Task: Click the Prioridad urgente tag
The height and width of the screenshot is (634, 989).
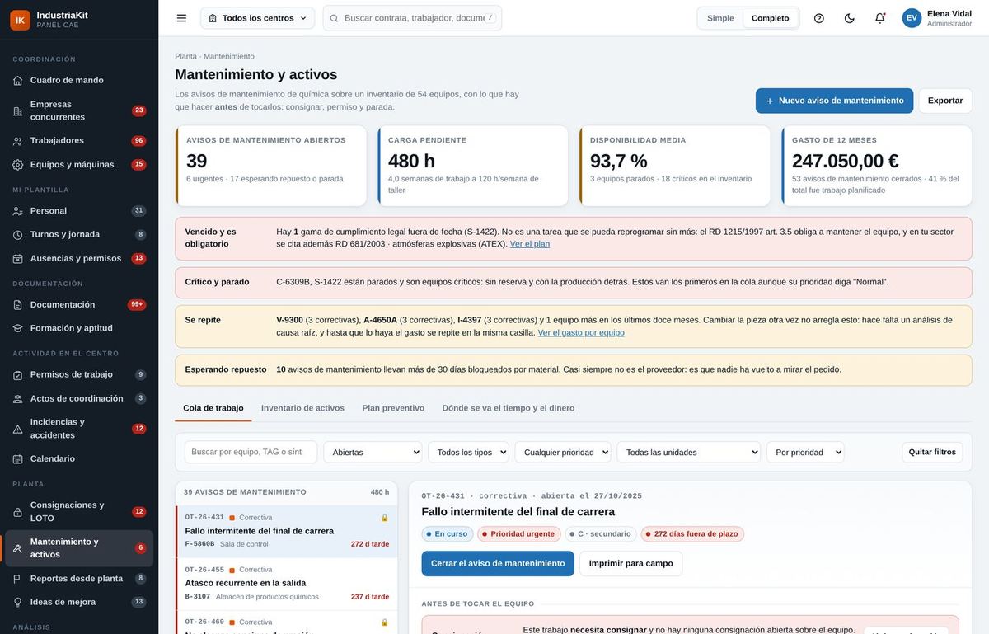Action: (518, 534)
